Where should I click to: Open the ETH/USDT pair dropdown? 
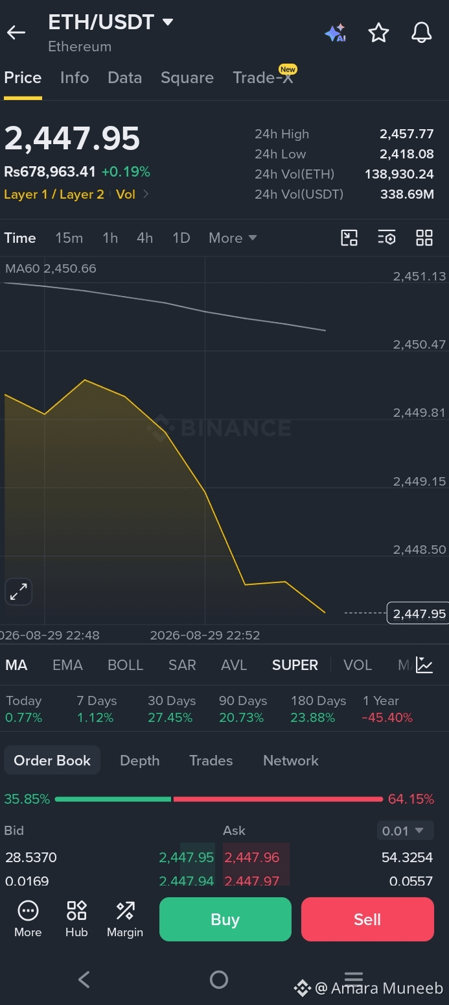click(111, 22)
